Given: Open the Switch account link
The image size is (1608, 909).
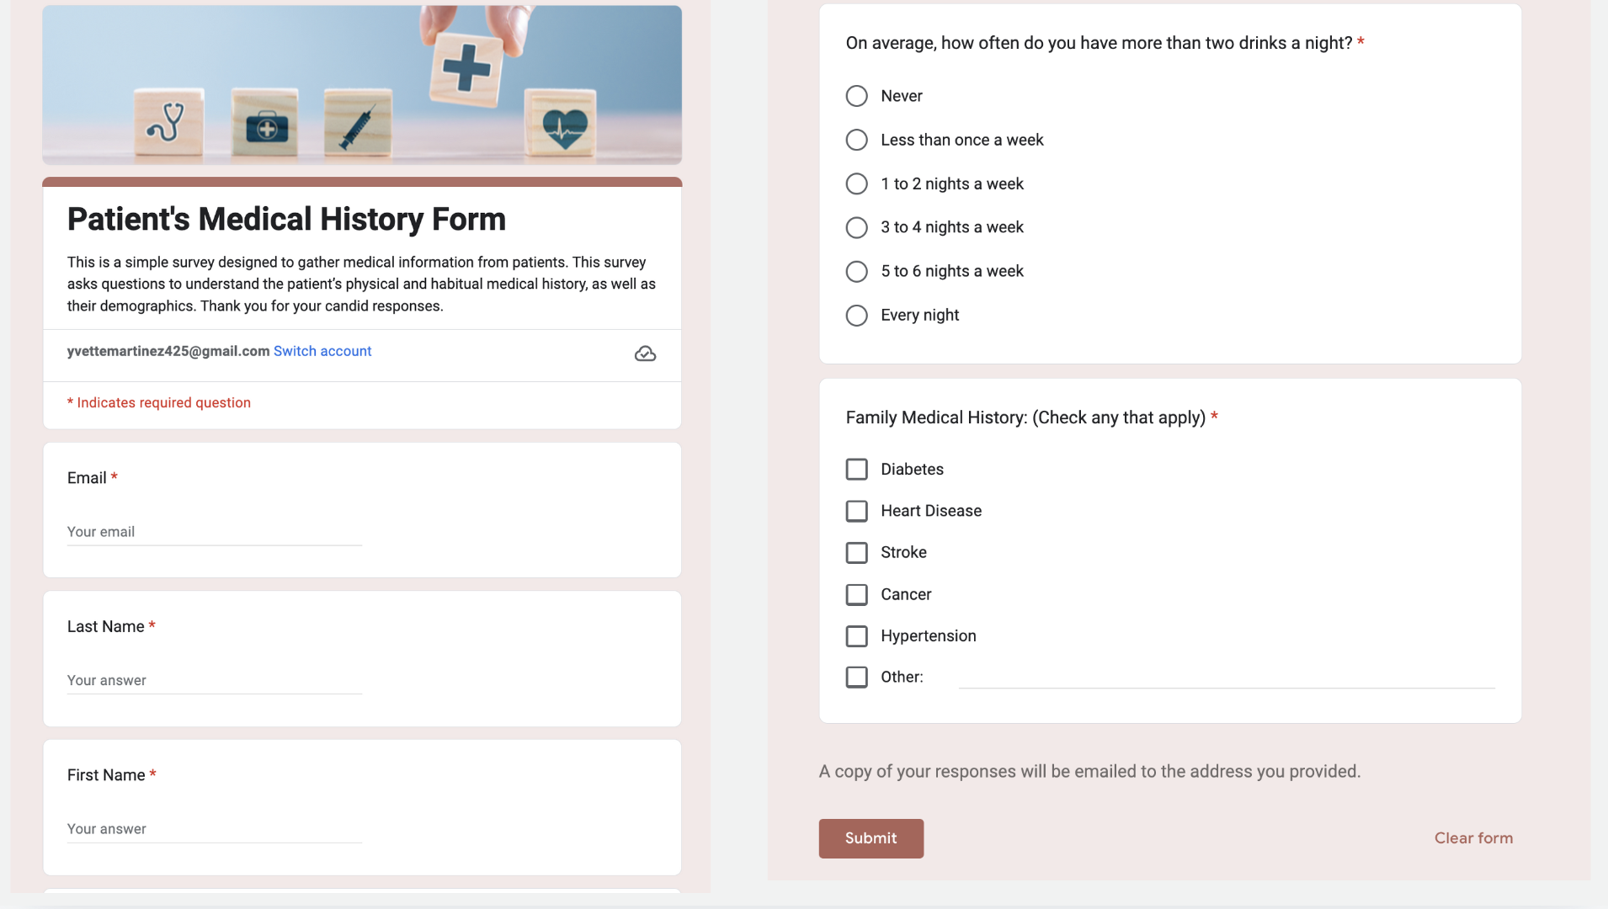Looking at the screenshot, I should point(322,351).
